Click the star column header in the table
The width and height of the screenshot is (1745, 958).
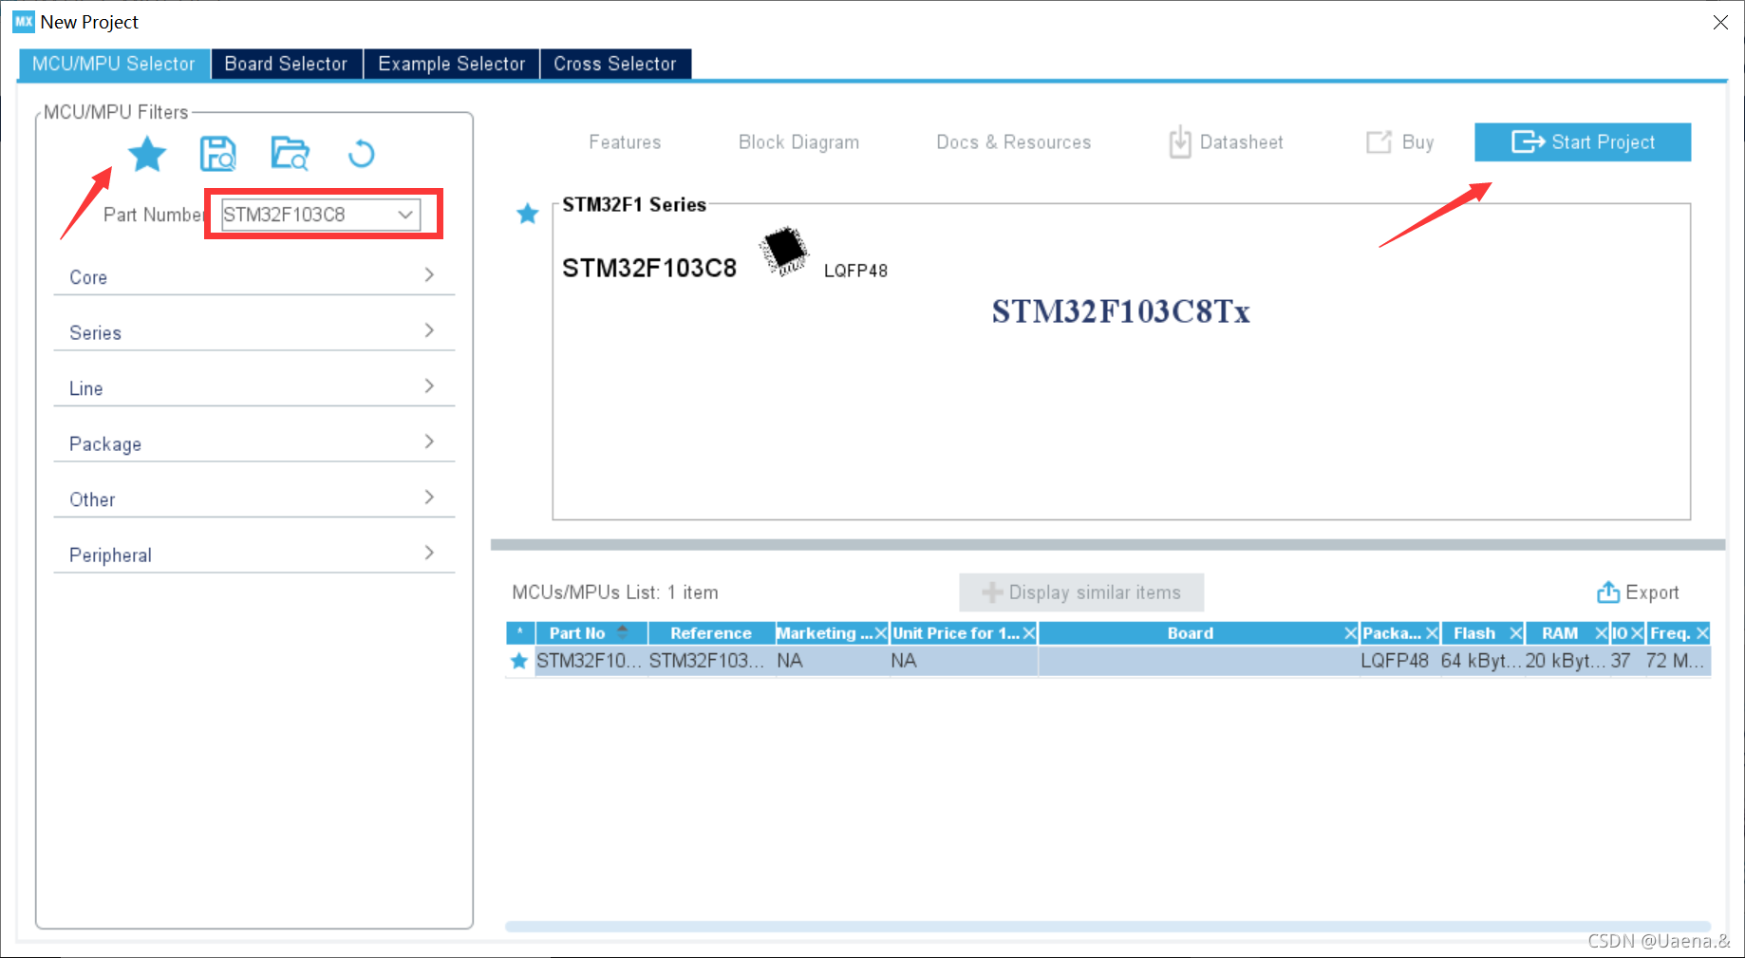520,633
